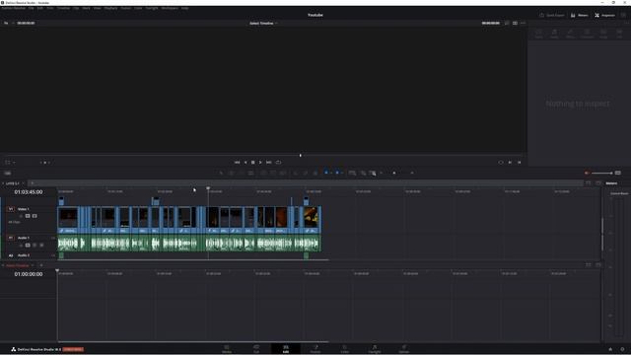Viewport: 631px width, 355px height.
Task: Toggle Audio 1 auto track selector
Action: (x=28, y=246)
